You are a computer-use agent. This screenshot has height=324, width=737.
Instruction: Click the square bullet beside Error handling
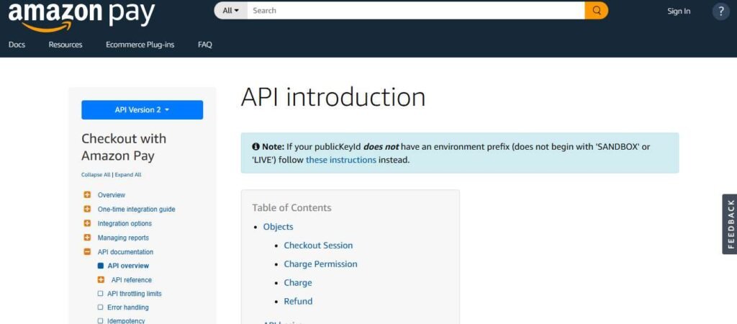(x=100, y=307)
